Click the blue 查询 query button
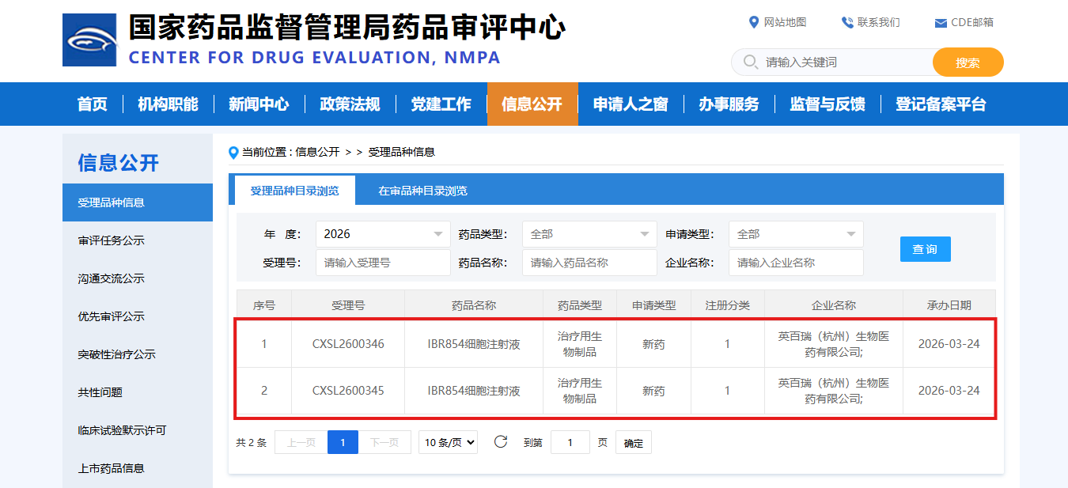The height and width of the screenshot is (488, 1068). tap(925, 248)
